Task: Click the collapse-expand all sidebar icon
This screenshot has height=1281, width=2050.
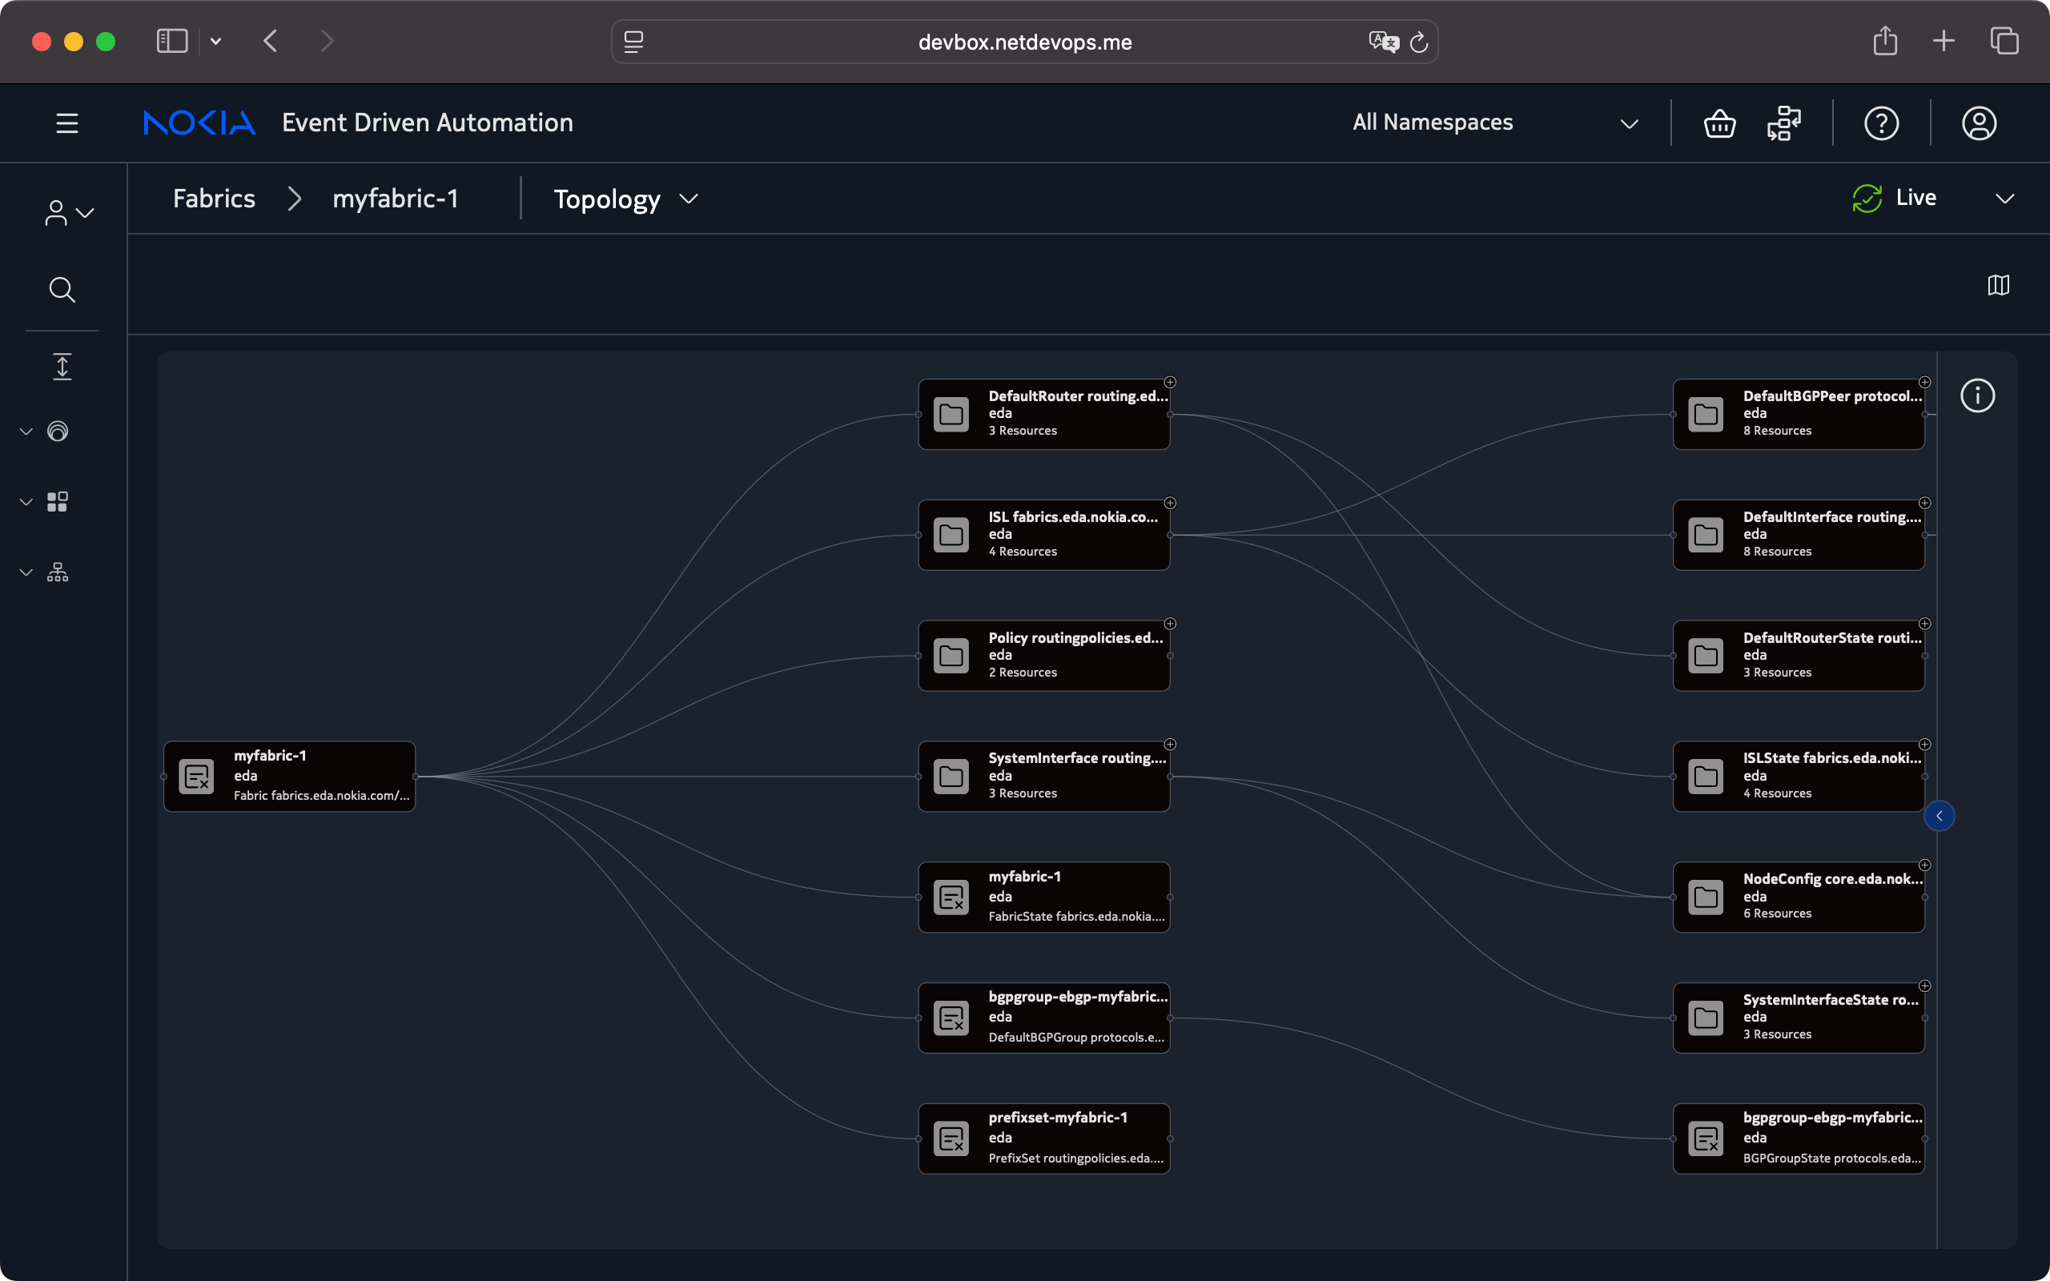Action: (x=62, y=367)
